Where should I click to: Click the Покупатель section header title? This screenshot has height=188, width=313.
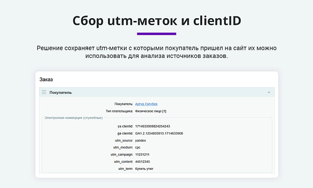pos(61,92)
